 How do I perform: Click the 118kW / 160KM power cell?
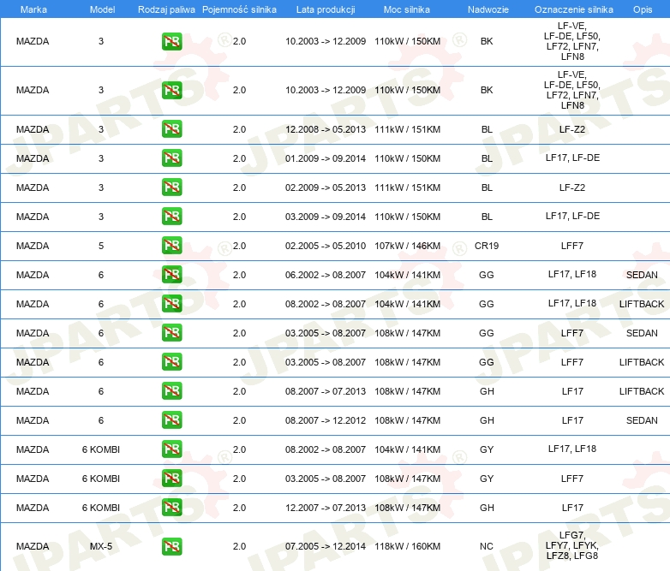pos(407,546)
